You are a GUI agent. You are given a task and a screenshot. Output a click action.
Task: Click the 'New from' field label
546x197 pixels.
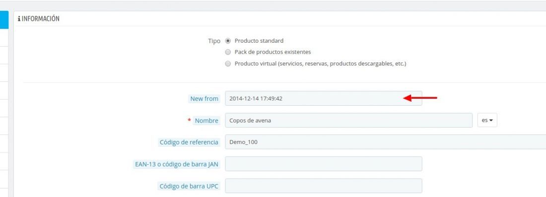pos(204,99)
